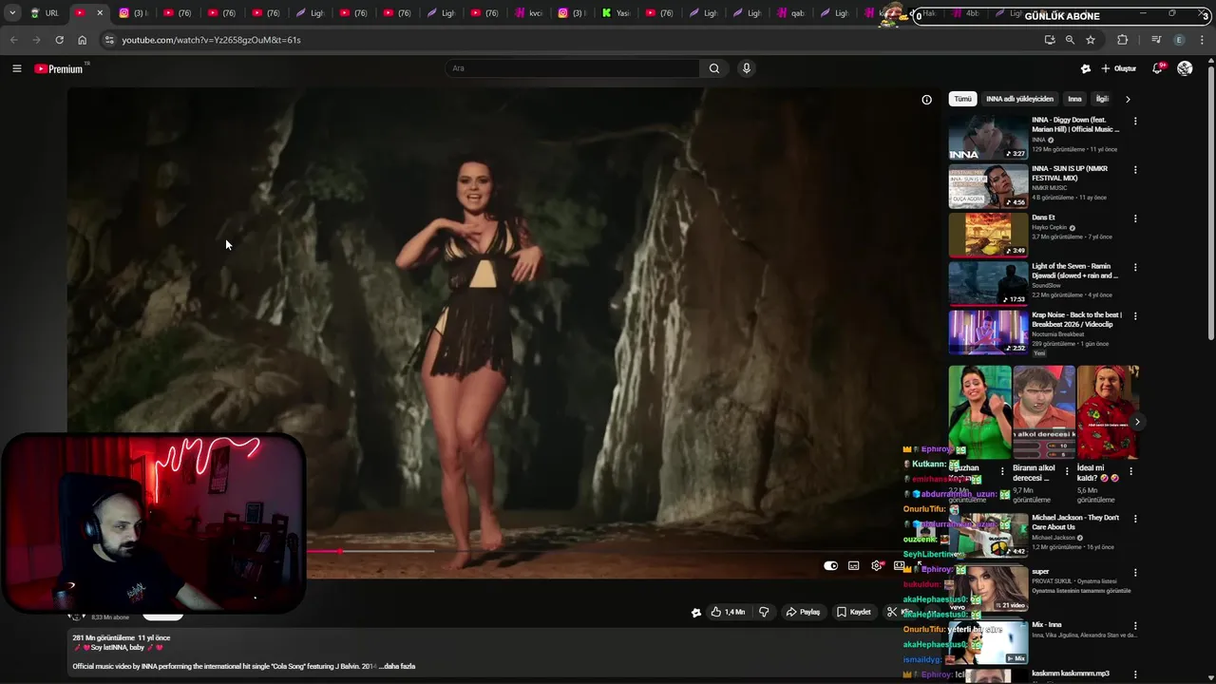This screenshot has height=684, width=1216.
Task: Click the search magnifier button
Action: click(x=714, y=68)
